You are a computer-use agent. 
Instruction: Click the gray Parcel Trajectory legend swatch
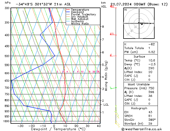68,14
